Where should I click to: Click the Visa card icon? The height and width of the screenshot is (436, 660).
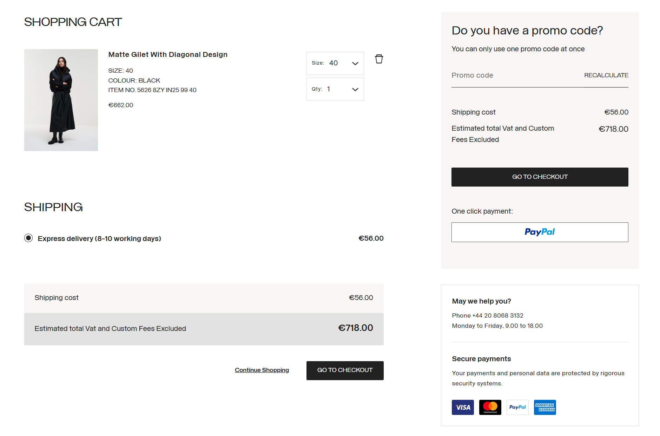pos(462,407)
